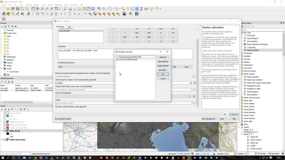Click the taskbar search magnifier icon
The image size is (285, 160).
coord(8,158)
